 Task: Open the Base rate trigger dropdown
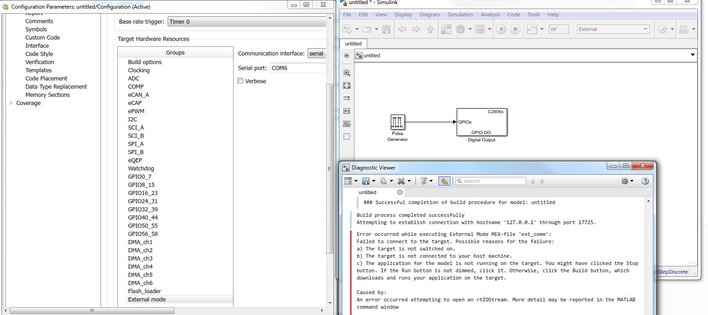click(247, 21)
